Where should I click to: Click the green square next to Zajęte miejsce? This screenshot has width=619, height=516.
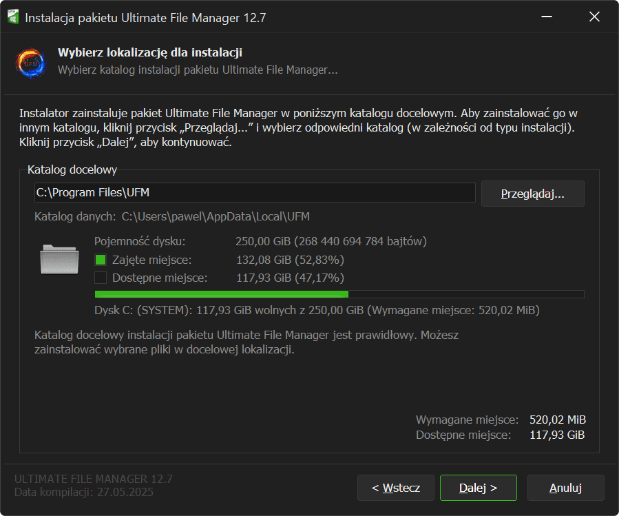(x=101, y=260)
